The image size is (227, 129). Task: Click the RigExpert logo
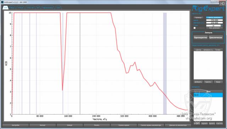tap(208, 8)
